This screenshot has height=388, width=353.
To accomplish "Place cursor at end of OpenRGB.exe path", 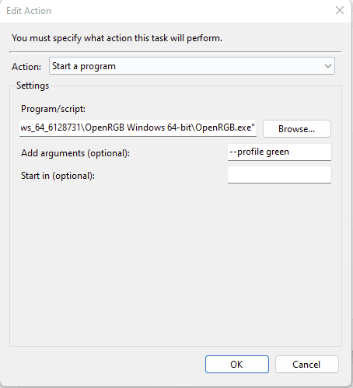I will click(255, 128).
